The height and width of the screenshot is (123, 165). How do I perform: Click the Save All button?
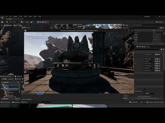[18, 79]
